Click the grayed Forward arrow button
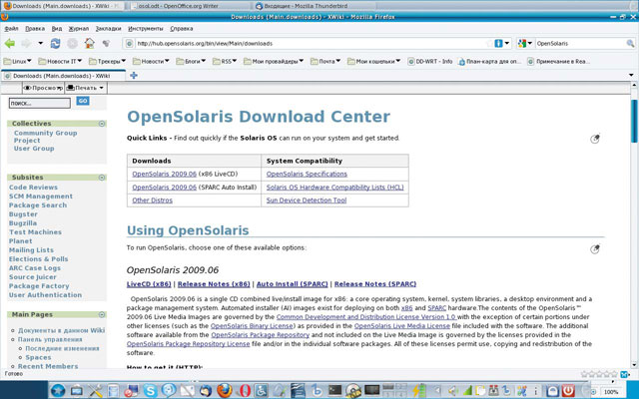639x399 pixels. (26, 43)
